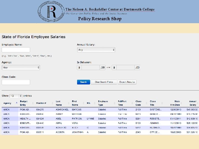Click class code 0108 cell
Screen dimensions: 199x149
click(138, 123)
